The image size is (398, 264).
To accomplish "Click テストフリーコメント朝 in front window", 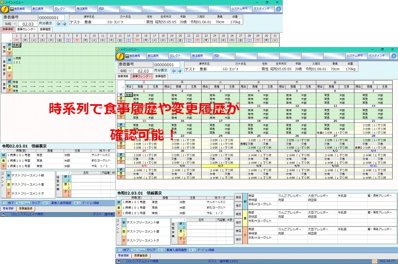I will (x=143, y=222).
